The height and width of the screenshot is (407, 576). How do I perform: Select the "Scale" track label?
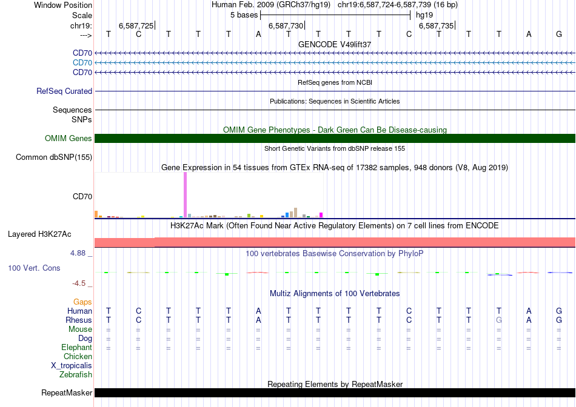click(82, 15)
